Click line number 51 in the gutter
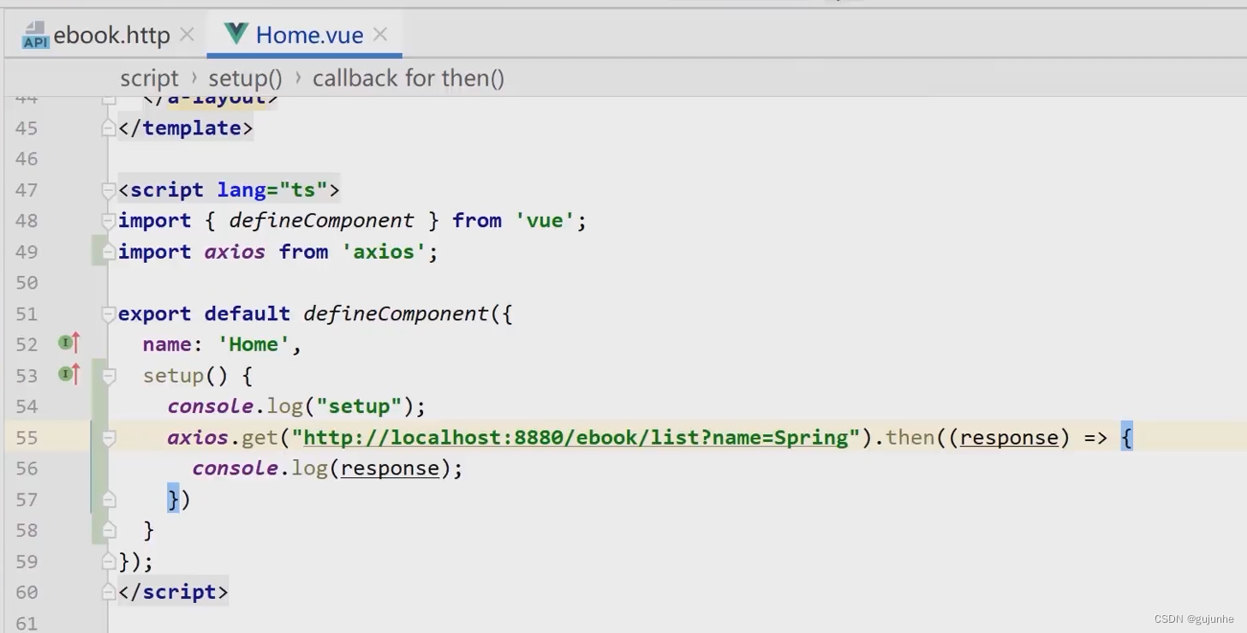Image resolution: width=1247 pixels, height=633 pixels. pos(27,314)
